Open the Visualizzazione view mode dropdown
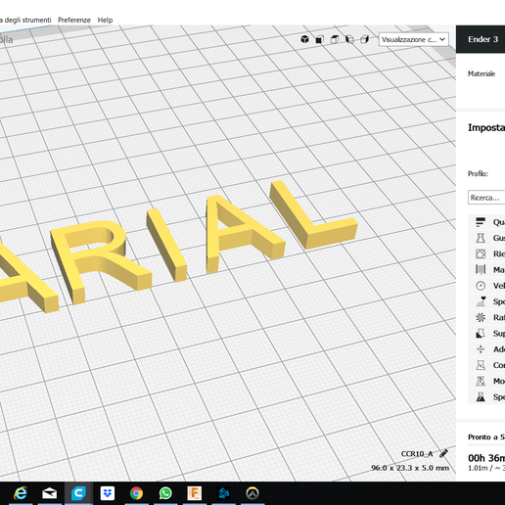The image size is (505, 505). coord(413,39)
